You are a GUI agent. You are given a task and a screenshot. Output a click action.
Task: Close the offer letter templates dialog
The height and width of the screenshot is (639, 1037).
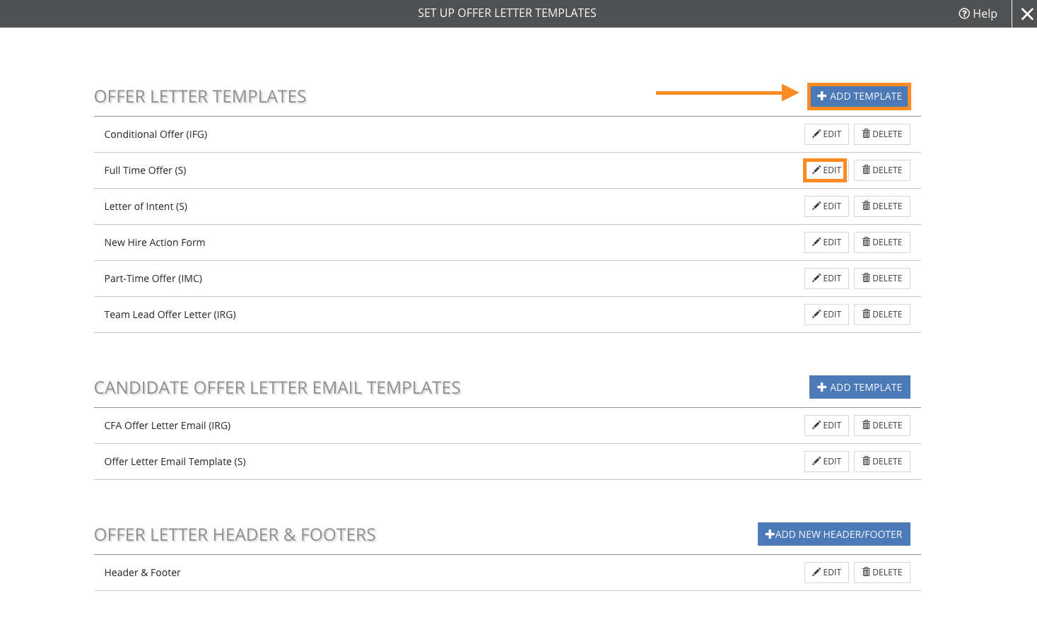coord(1026,13)
